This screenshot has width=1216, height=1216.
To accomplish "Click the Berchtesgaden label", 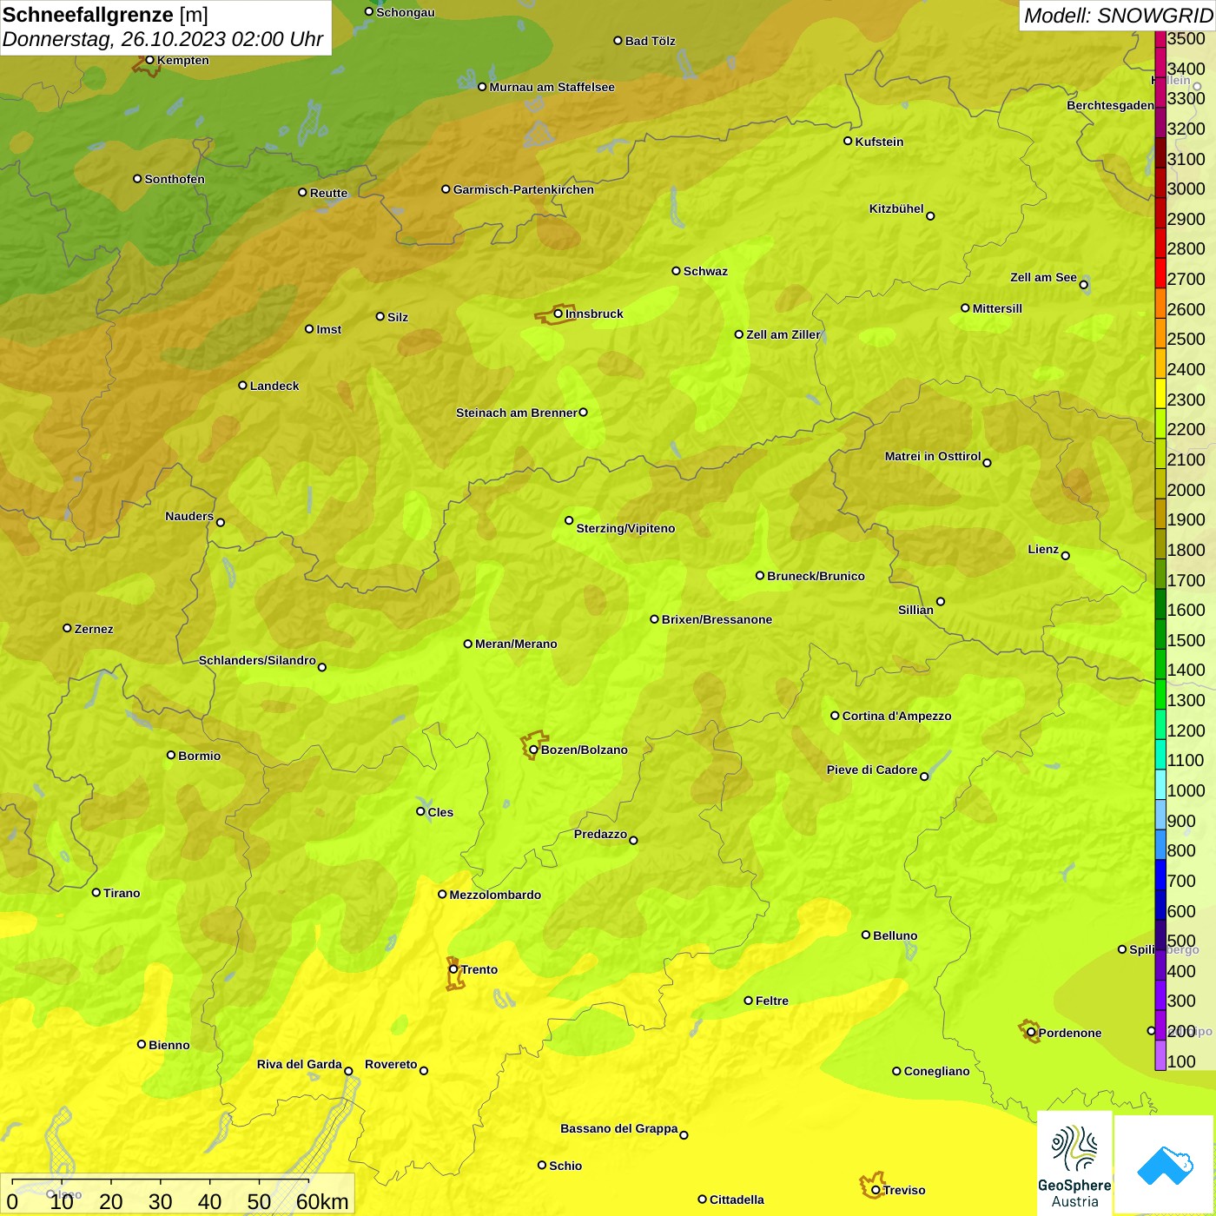I will pyautogui.click(x=1110, y=105).
